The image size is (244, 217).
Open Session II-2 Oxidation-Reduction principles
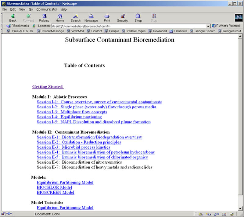coord(79,142)
